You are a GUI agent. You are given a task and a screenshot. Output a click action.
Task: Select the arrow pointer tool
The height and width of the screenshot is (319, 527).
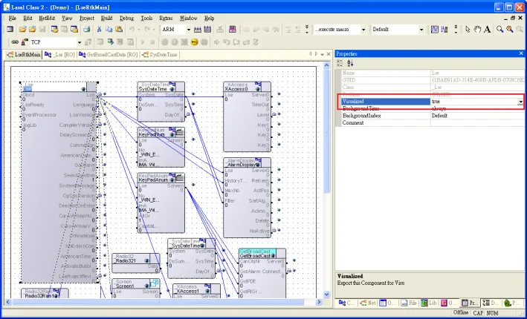point(468,30)
